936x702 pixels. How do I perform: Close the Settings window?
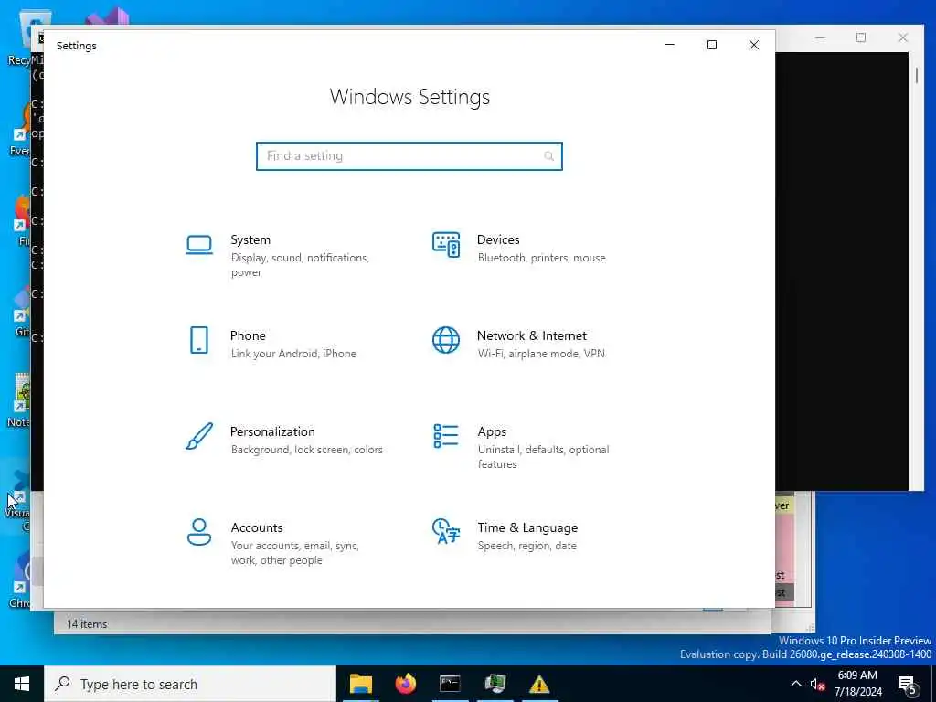754,45
